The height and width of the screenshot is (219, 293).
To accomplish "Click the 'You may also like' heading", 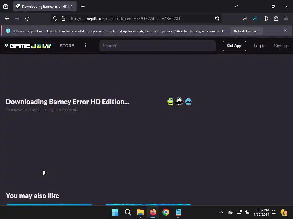I will pyautogui.click(x=32, y=196).
